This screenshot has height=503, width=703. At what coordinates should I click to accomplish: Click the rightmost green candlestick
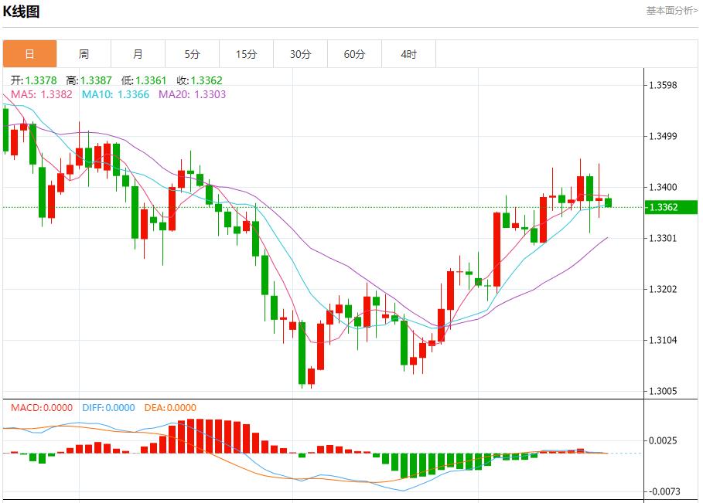(609, 202)
